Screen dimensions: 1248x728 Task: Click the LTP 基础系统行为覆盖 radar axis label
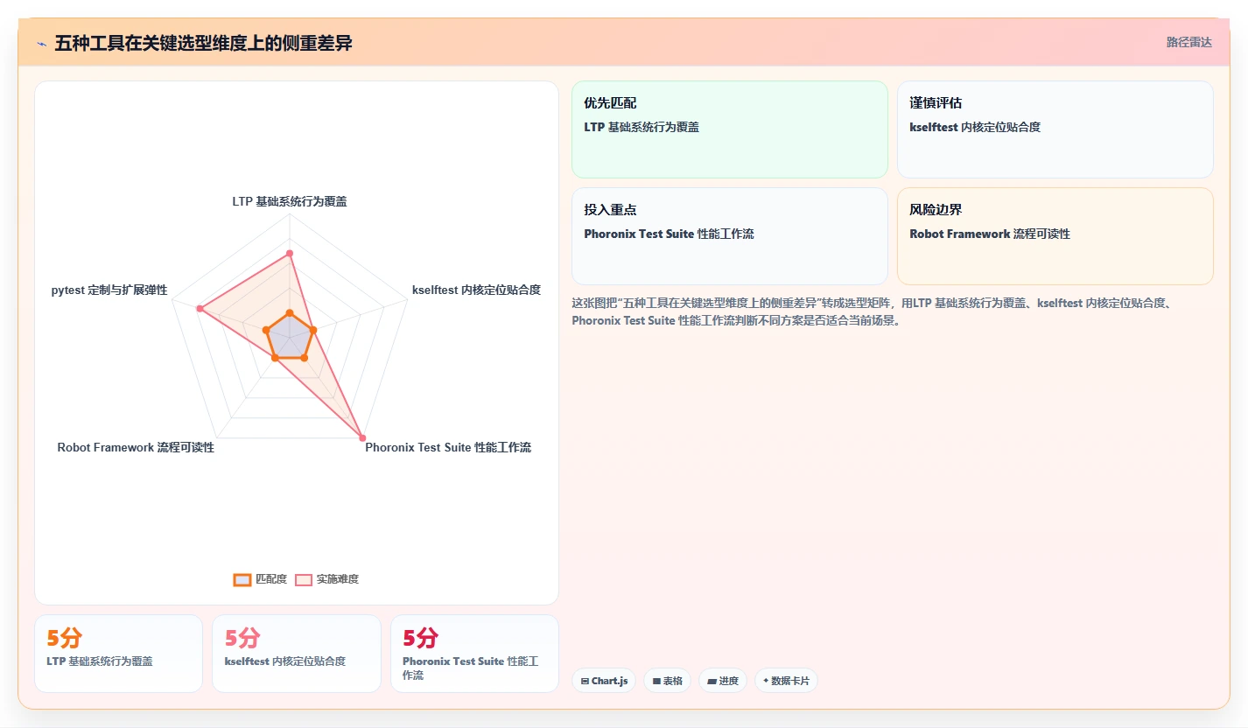pos(290,201)
